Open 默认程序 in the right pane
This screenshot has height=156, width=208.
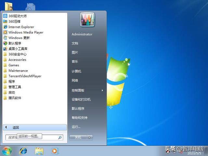pyautogui.click(x=78, y=109)
